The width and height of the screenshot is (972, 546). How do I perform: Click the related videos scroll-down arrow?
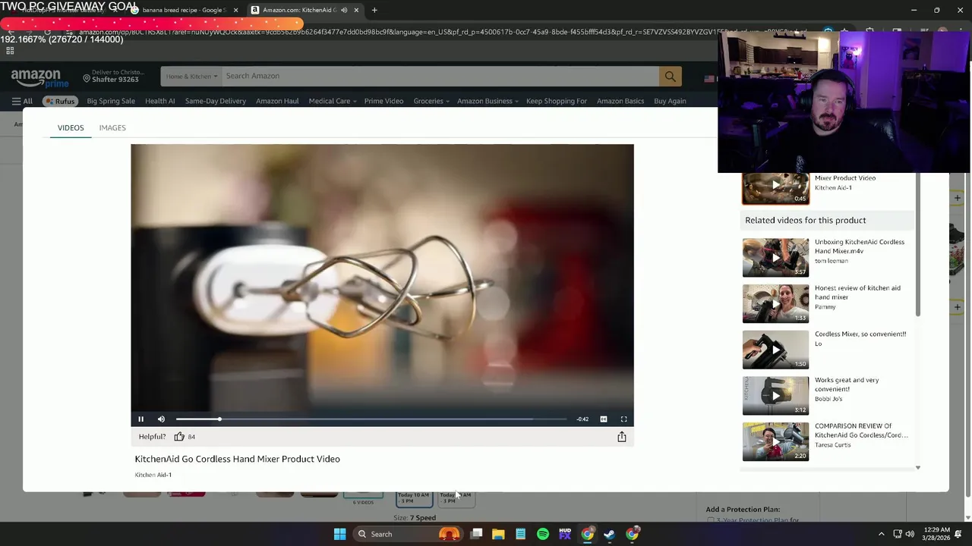click(x=917, y=468)
